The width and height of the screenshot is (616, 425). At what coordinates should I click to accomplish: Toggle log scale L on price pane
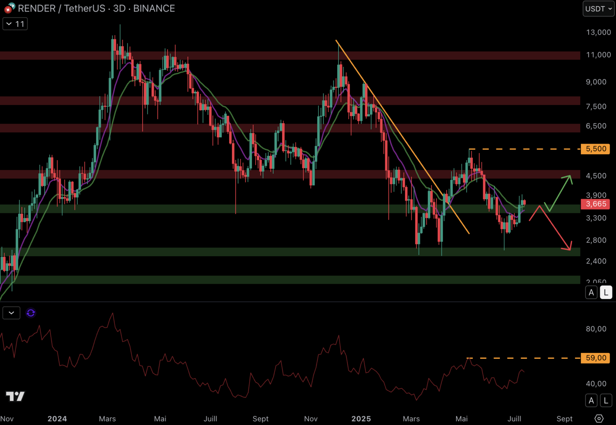(x=606, y=292)
